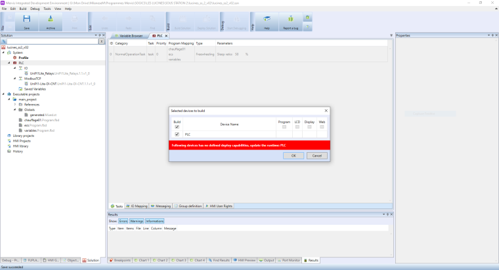The image size is (499, 270).
Task: Click the Save icon in the toolbar
Action: tap(27, 23)
